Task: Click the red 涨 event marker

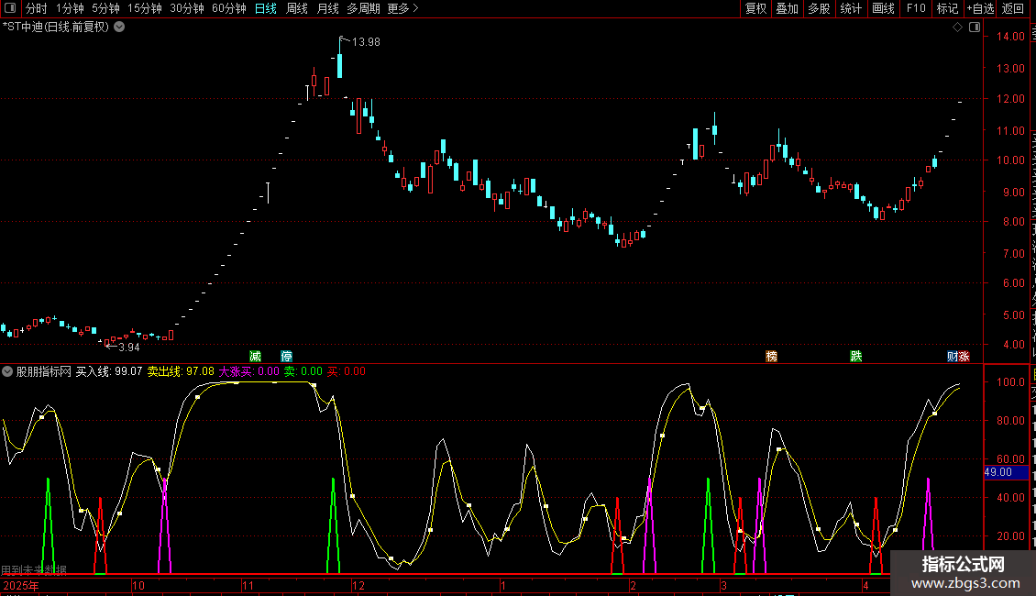Action: click(964, 356)
